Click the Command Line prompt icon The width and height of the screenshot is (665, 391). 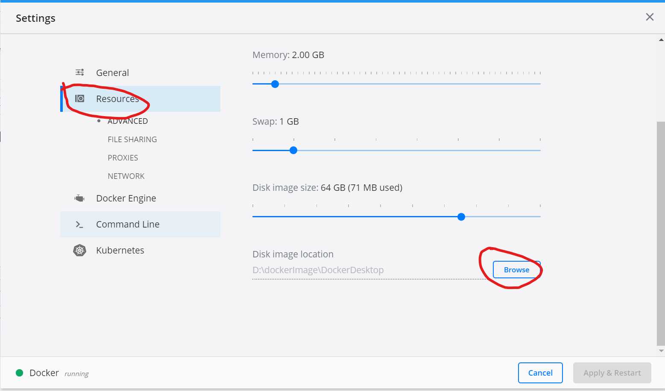point(79,224)
